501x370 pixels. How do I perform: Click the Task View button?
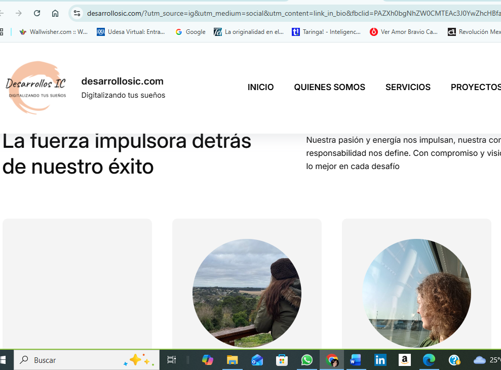(x=172, y=360)
